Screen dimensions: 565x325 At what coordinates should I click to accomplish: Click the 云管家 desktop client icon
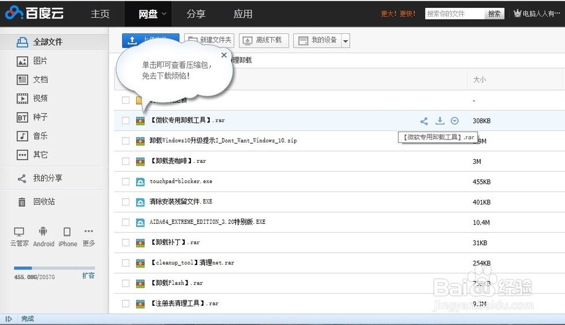(x=19, y=231)
